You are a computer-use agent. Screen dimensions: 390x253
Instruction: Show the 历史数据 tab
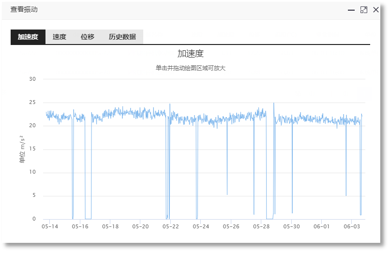coord(122,37)
